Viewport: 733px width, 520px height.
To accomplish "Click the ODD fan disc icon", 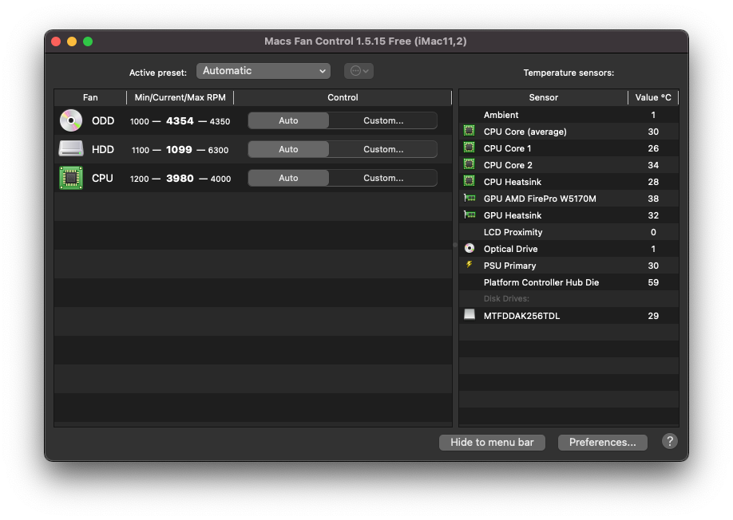I will point(71,120).
